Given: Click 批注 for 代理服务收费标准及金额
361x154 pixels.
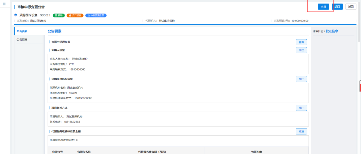Looking at the screenshot, I should [x=301, y=131].
